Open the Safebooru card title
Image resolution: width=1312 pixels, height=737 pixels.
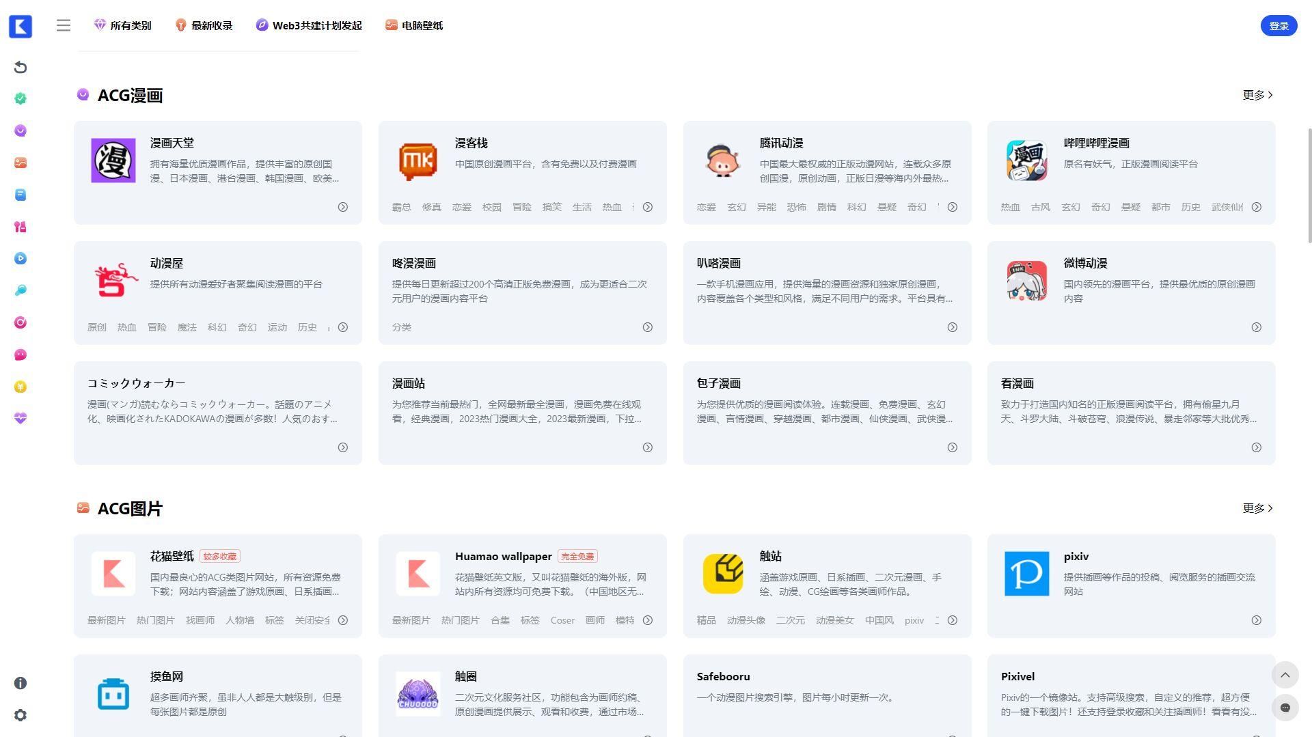[x=724, y=676]
